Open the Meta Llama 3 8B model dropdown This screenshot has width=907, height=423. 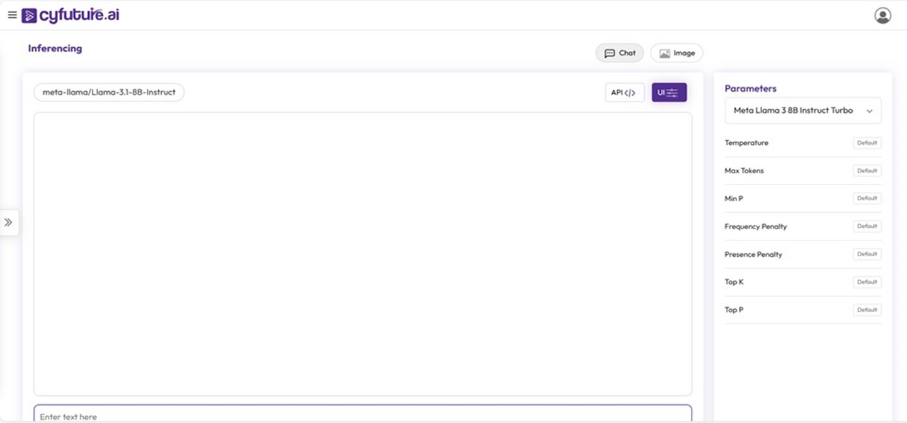802,111
